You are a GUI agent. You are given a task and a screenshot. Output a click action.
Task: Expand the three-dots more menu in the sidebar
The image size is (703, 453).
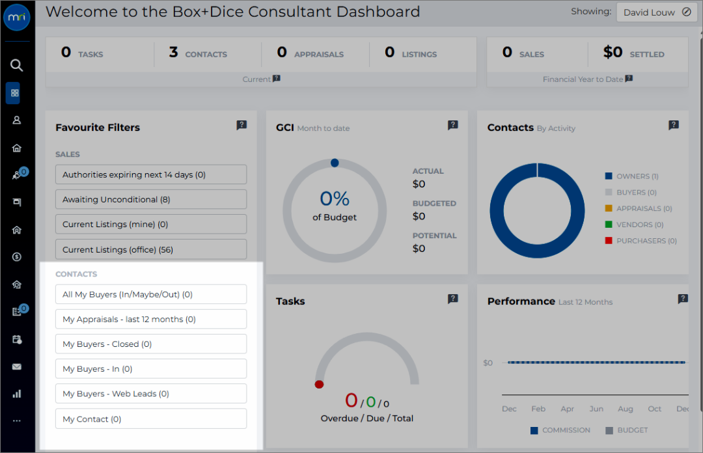(x=16, y=420)
